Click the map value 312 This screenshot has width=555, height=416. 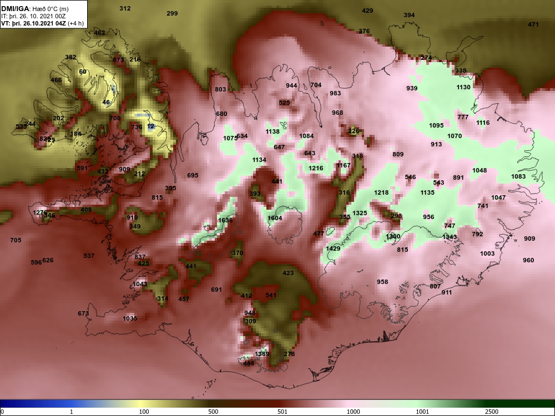(x=125, y=8)
